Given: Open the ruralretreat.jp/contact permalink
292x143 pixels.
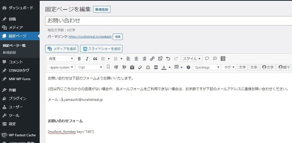Looking at the screenshot, I should pos(90,37).
